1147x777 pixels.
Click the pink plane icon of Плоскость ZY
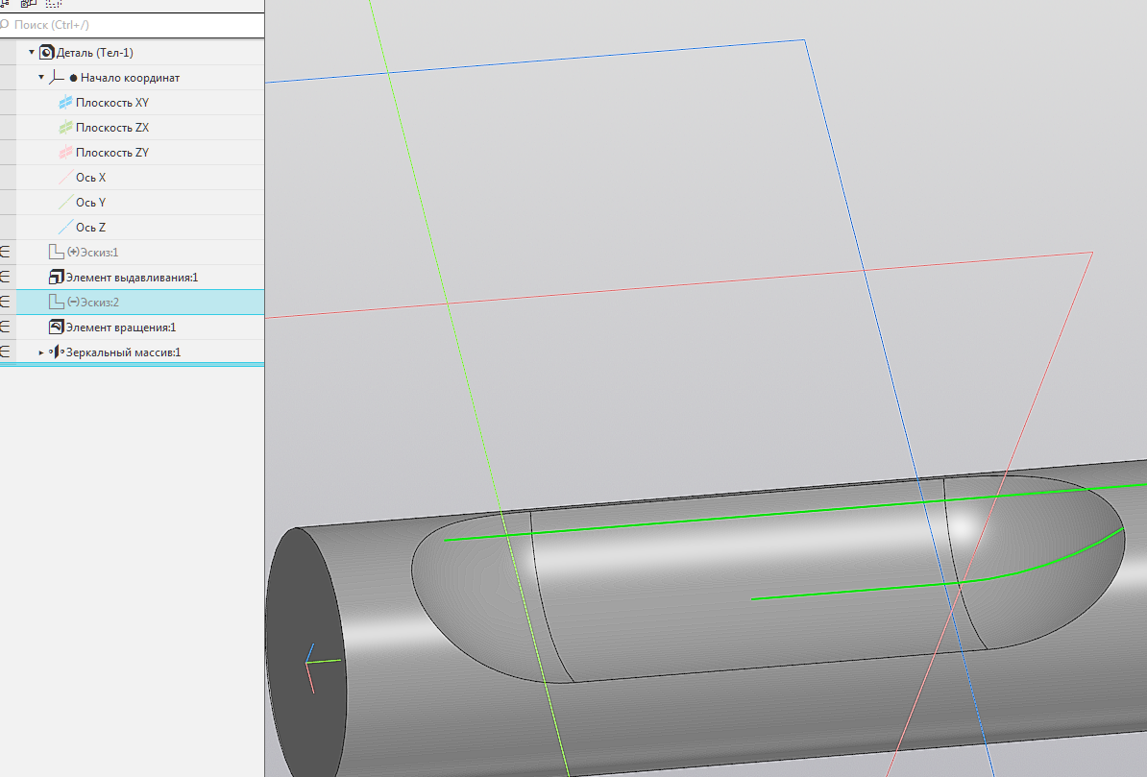click(66, 152)
